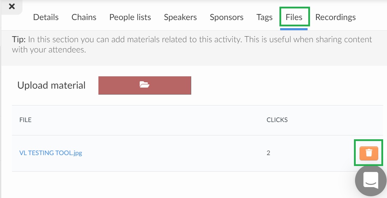
Task: Switch to the Recordings tab
Action: [x=335, y=17]
